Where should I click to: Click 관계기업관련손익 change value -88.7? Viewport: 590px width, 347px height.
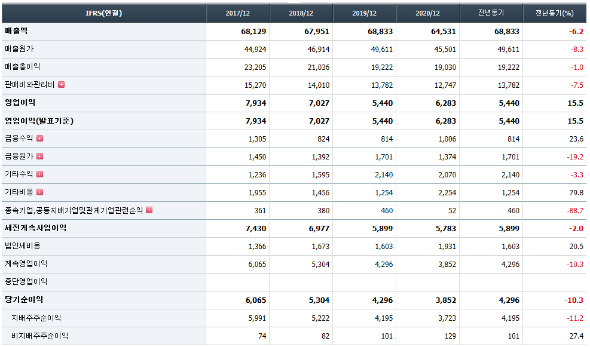tap(575, 211)
